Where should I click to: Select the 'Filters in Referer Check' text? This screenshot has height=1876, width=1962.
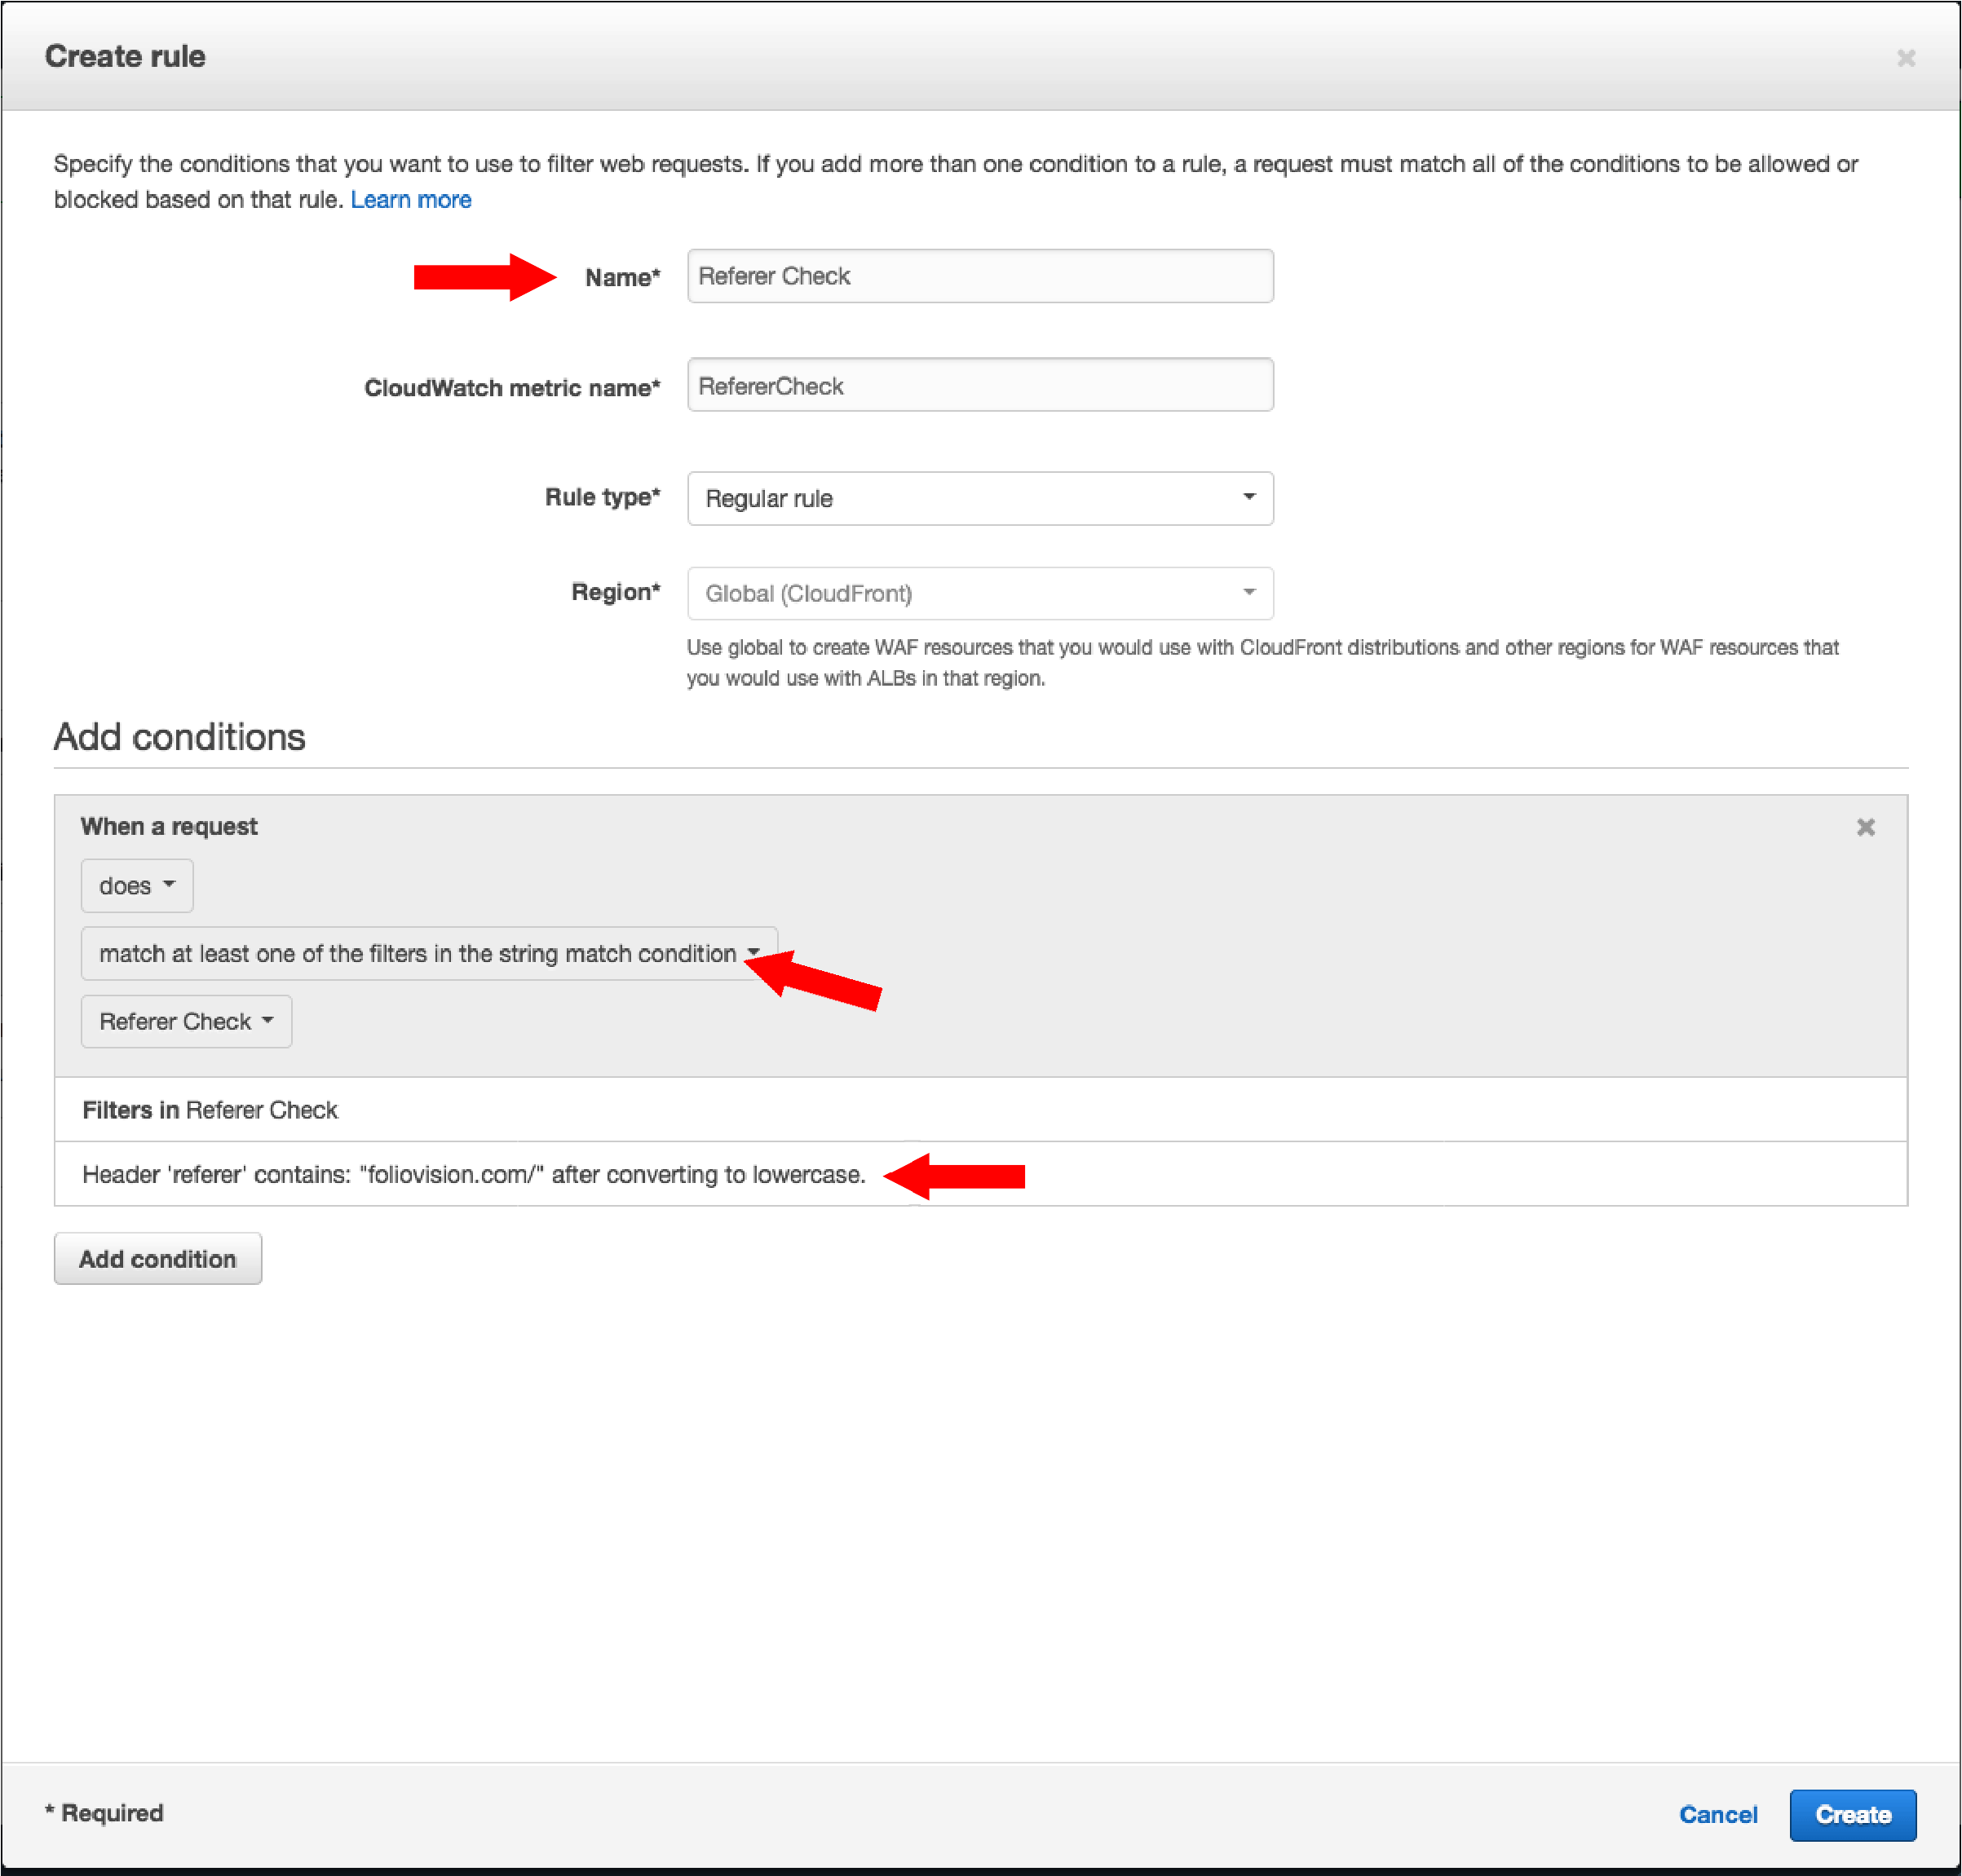coord(210,1110)
